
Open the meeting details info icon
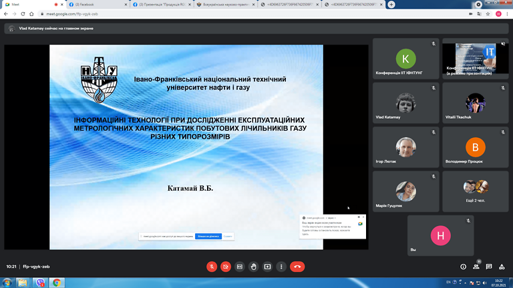pyautogui.click(x=464, y=266)
